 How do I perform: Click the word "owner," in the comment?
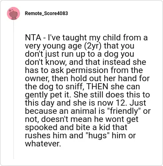[x=37, y=79]
